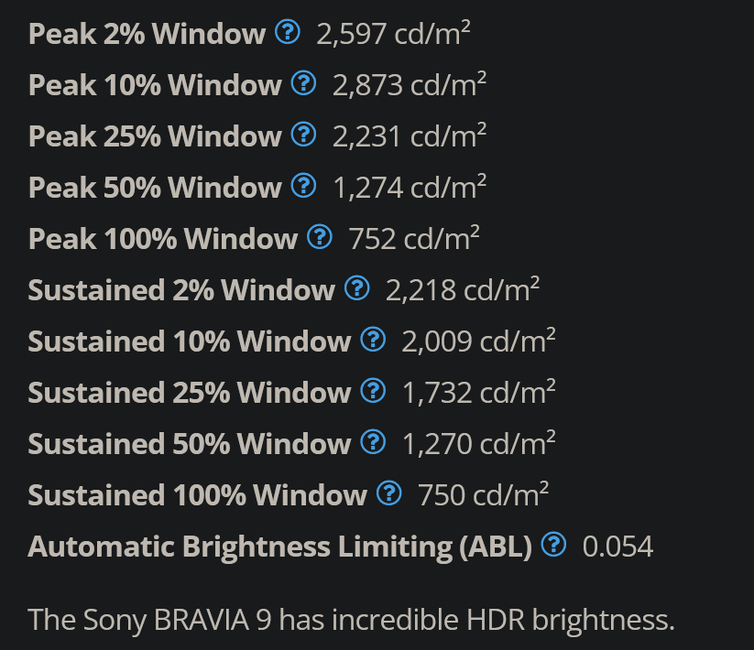Select the Sony BRAVIA 9 description text
Viewport: 754px width, 650px height.
coord(351,620)
